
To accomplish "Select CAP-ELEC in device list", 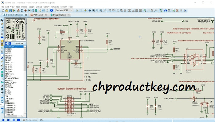I will click(9, 99).
